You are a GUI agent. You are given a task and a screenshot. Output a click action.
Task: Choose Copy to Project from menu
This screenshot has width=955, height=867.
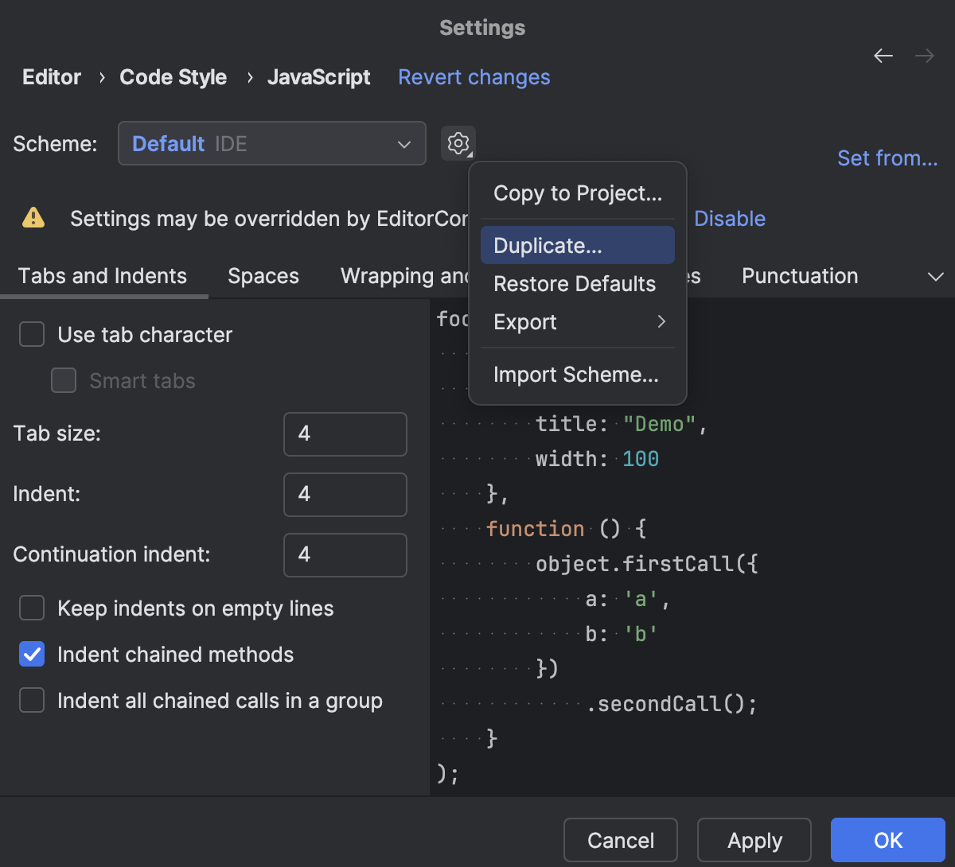click(x=578, y=193)
